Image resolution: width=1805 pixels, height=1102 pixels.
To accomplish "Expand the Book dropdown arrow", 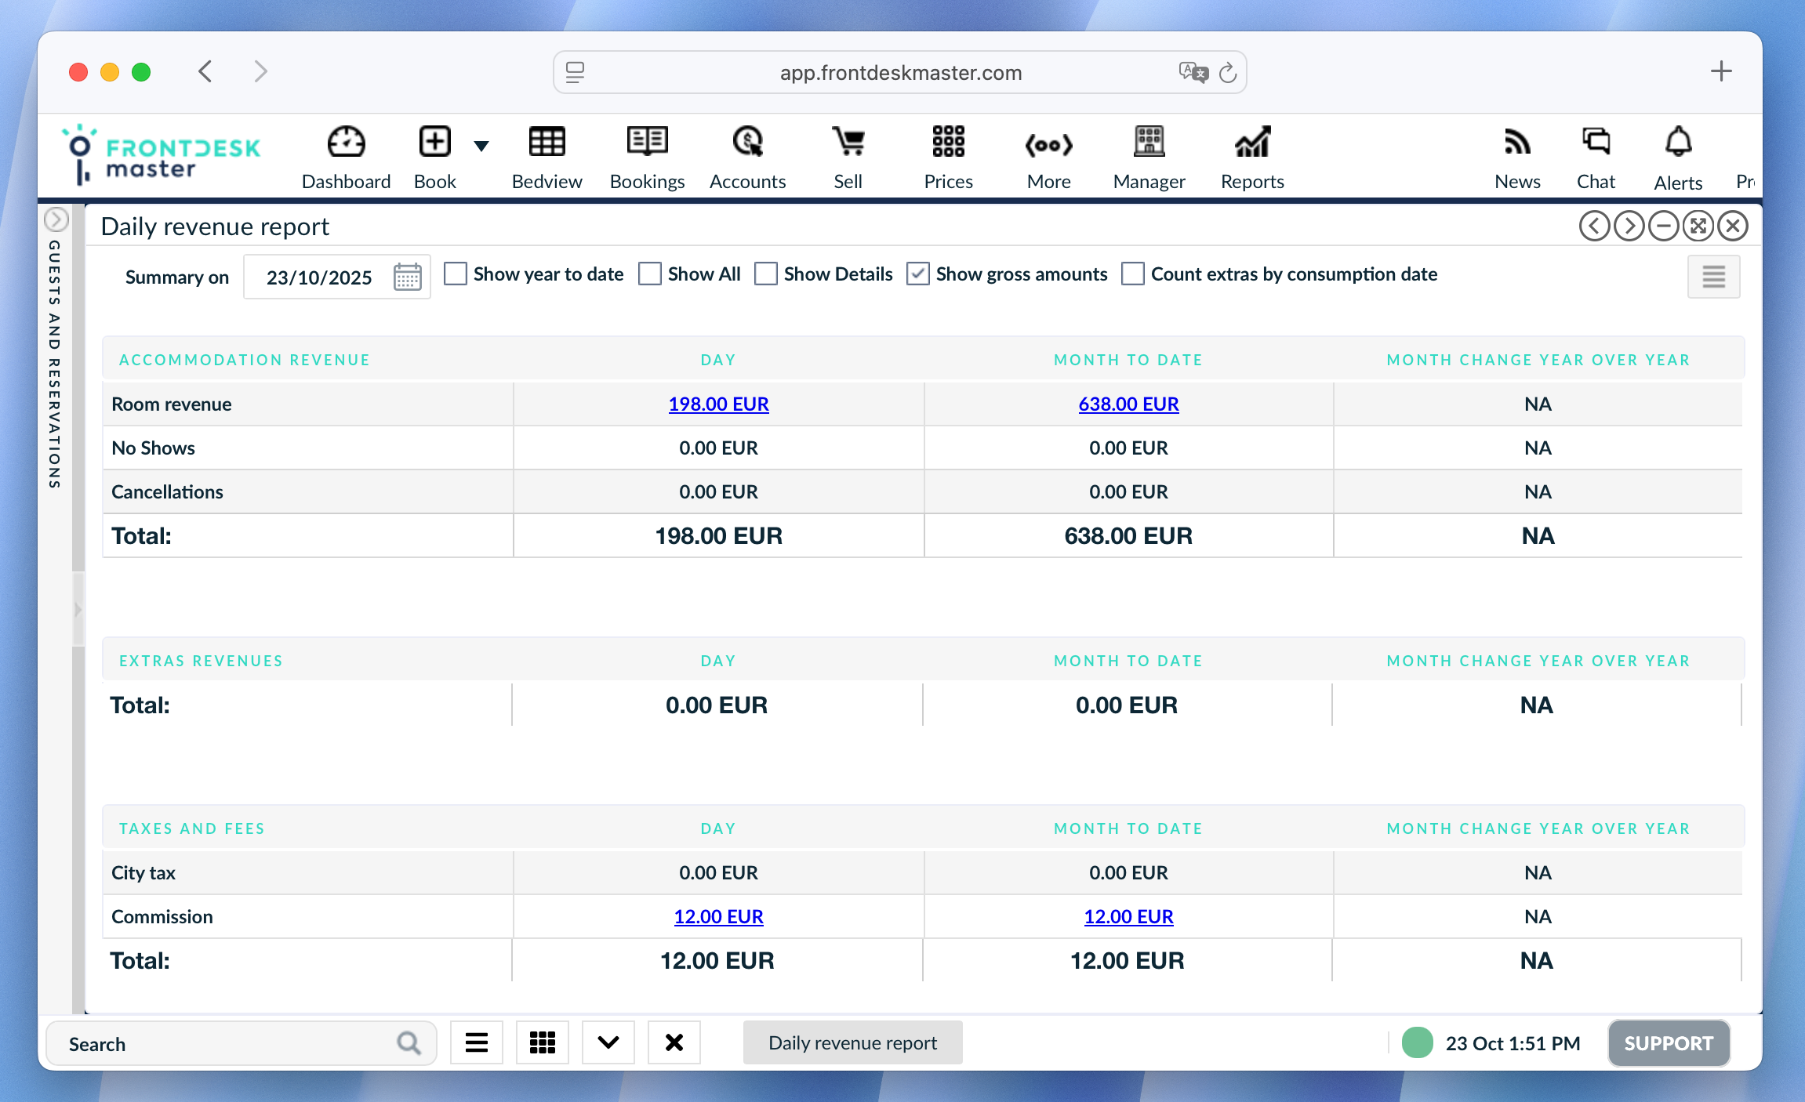I will tap(481, 146).
